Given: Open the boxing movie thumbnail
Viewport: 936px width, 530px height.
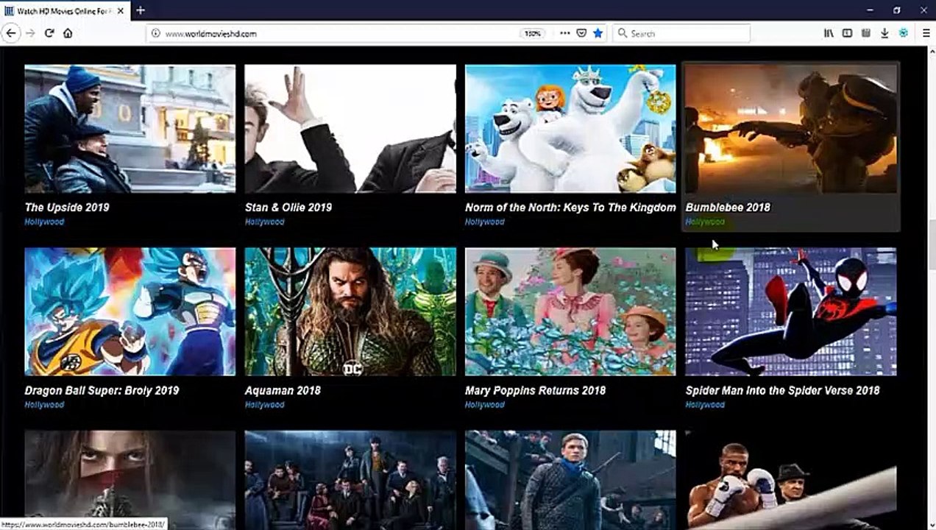Looking at the screenshot, I should [x=791, y=480].
